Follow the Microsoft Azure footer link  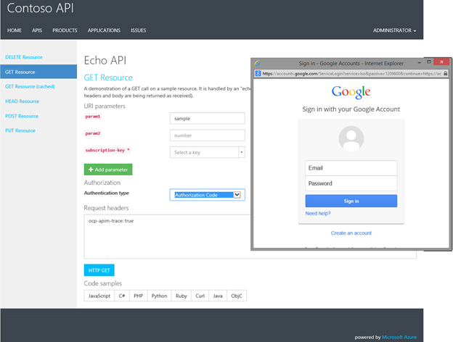tap(399, 337)
